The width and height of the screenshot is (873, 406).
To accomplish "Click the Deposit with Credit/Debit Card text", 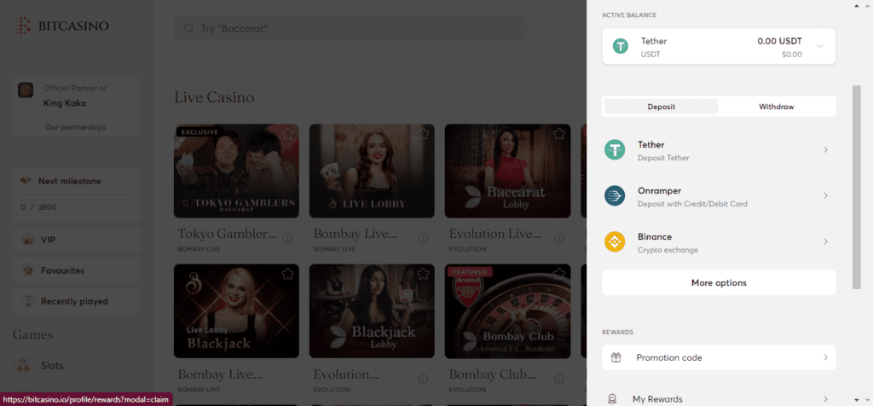I will 692,204.
